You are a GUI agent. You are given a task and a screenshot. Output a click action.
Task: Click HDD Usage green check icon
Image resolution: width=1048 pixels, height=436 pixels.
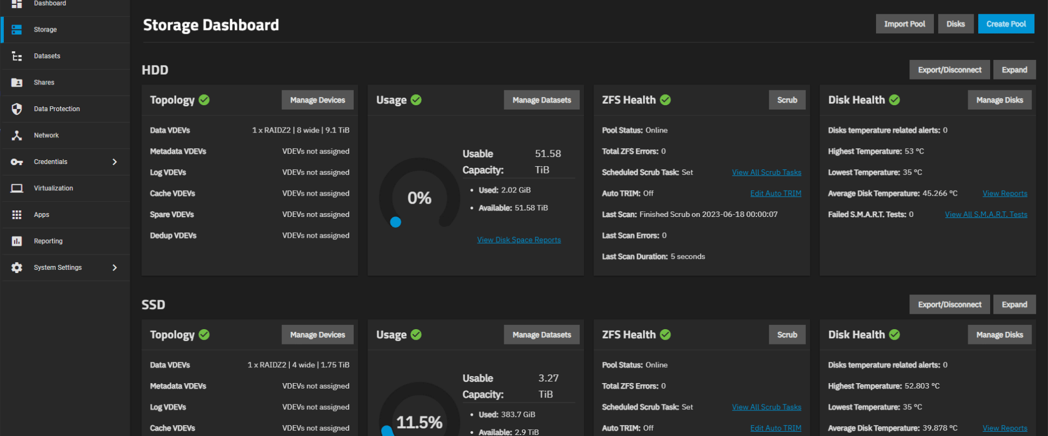[416, 100]
